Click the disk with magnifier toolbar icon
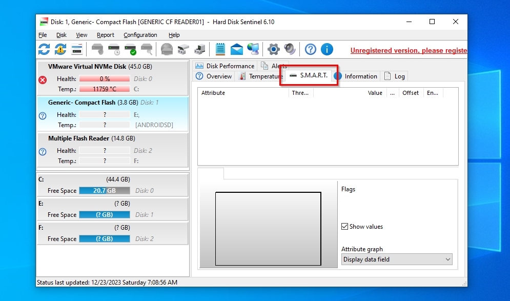Image resolution: width=510 pixels, height=301 pixels. 147,49
